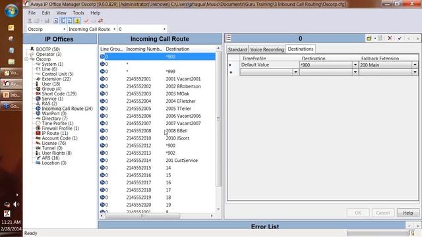Screen dimensions: 422x237
Task: Open the empty new-row Destination dropdown
Action: coord(355,72)
